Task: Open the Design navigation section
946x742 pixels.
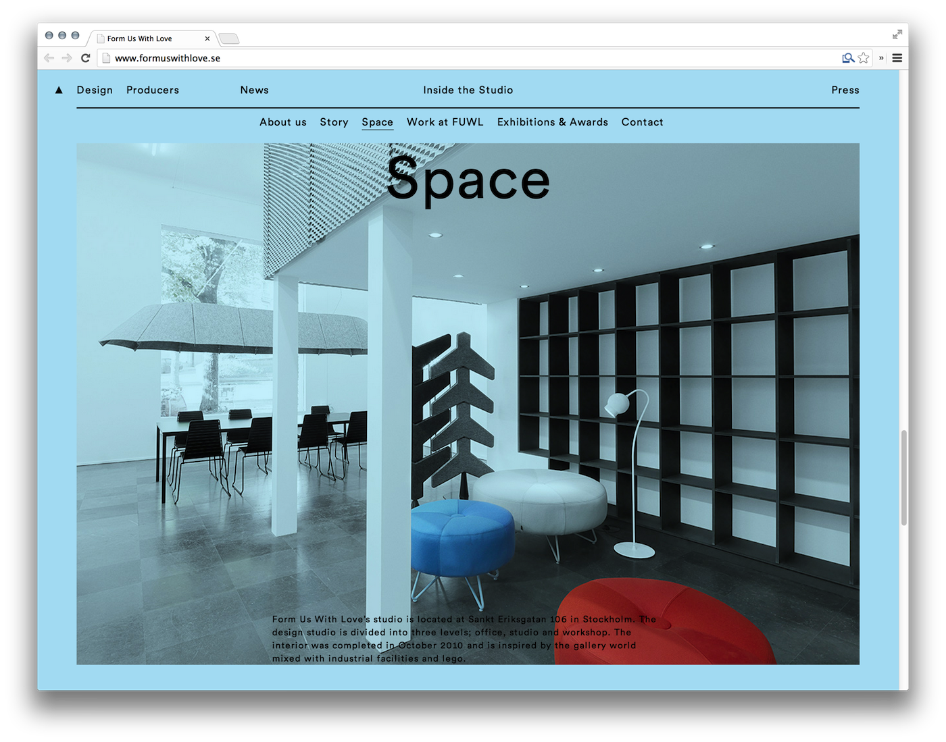Action: 95,90
